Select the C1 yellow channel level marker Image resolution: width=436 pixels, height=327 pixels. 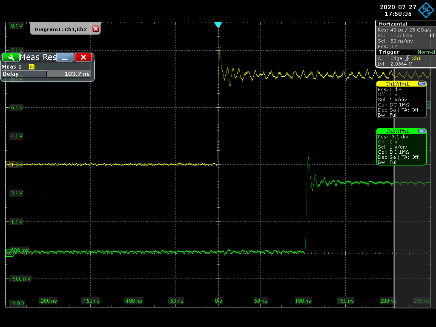point(11,164)
